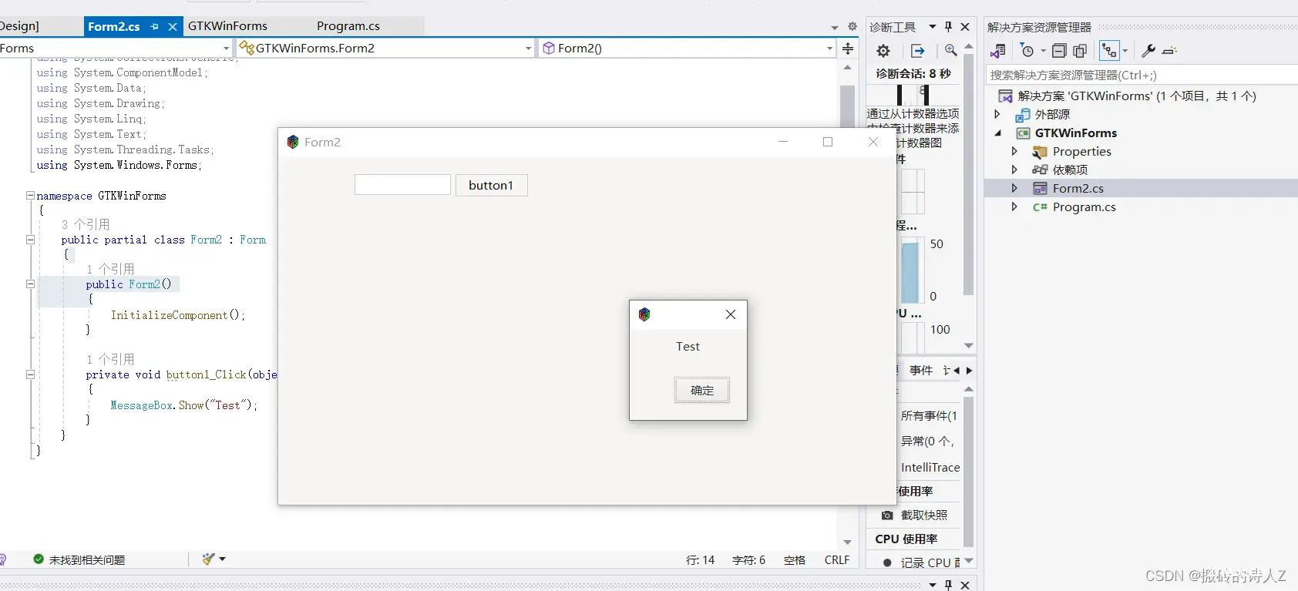Select Properties folder in Solution Explorer

1081,152
